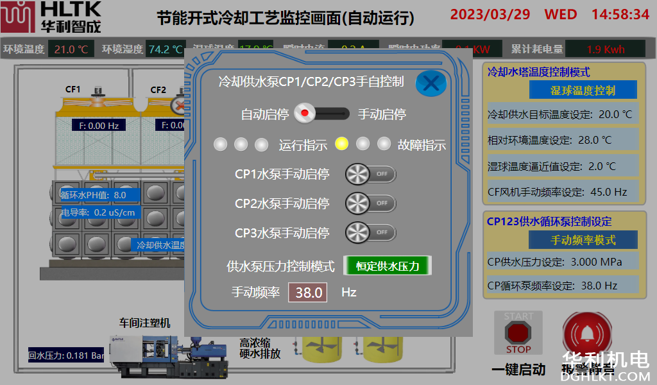The width and height of the screenshot is (657, 385).
Task: Turn on CP1 pump manual start switch
Action: [370, 174]
